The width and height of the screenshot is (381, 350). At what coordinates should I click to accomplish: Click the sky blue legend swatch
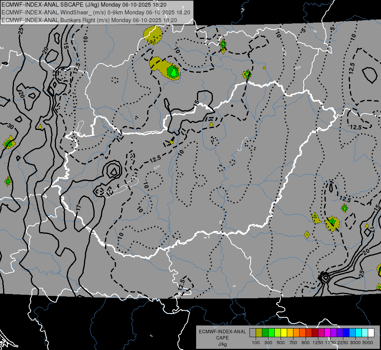tap(353, 333)
